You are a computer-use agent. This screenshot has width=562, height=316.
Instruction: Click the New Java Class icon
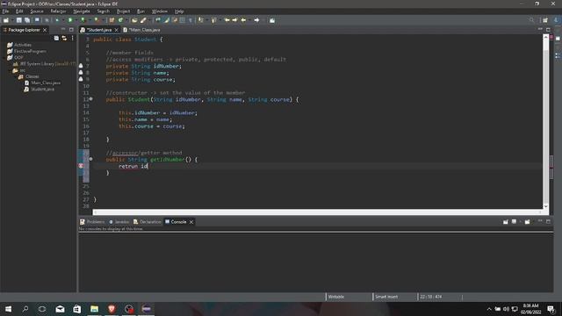click(121, 20)
